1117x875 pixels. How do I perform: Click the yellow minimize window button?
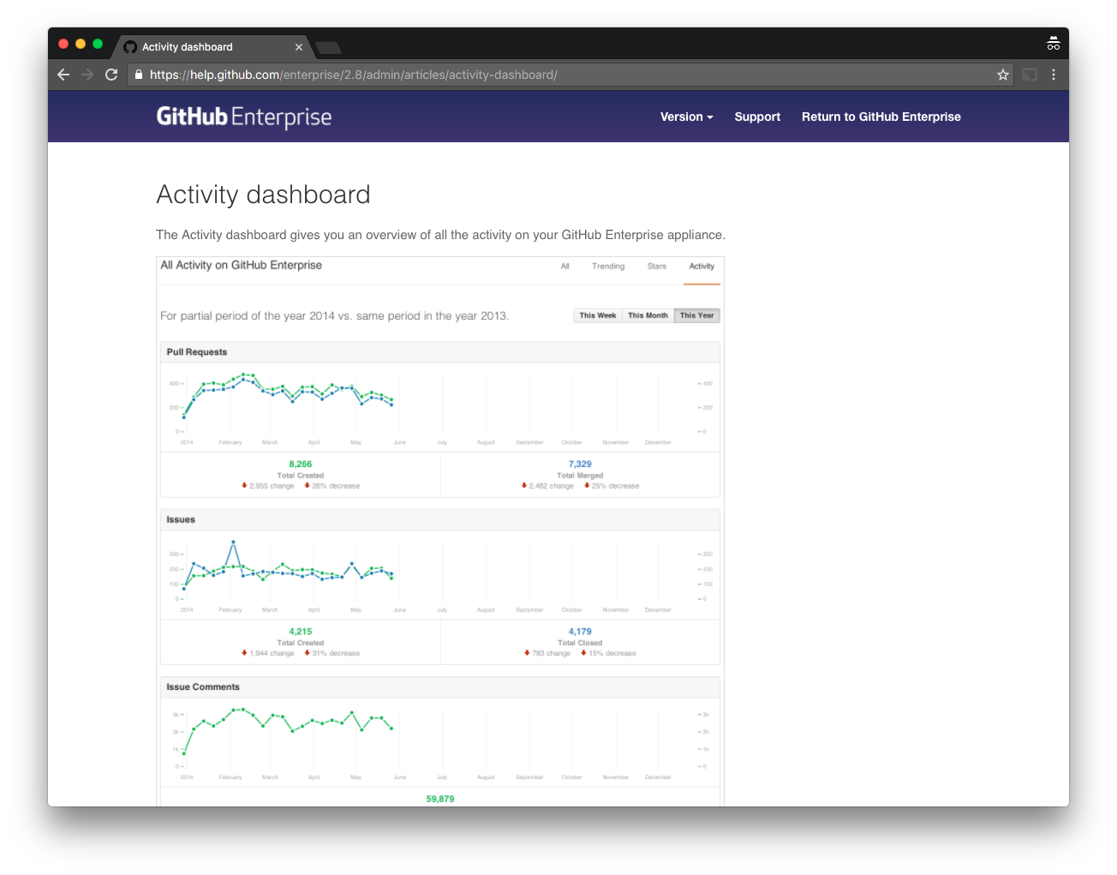pos(81,44)
